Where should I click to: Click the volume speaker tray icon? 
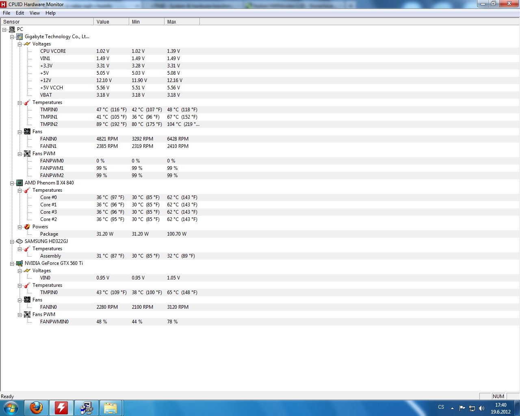click(482, 408)
